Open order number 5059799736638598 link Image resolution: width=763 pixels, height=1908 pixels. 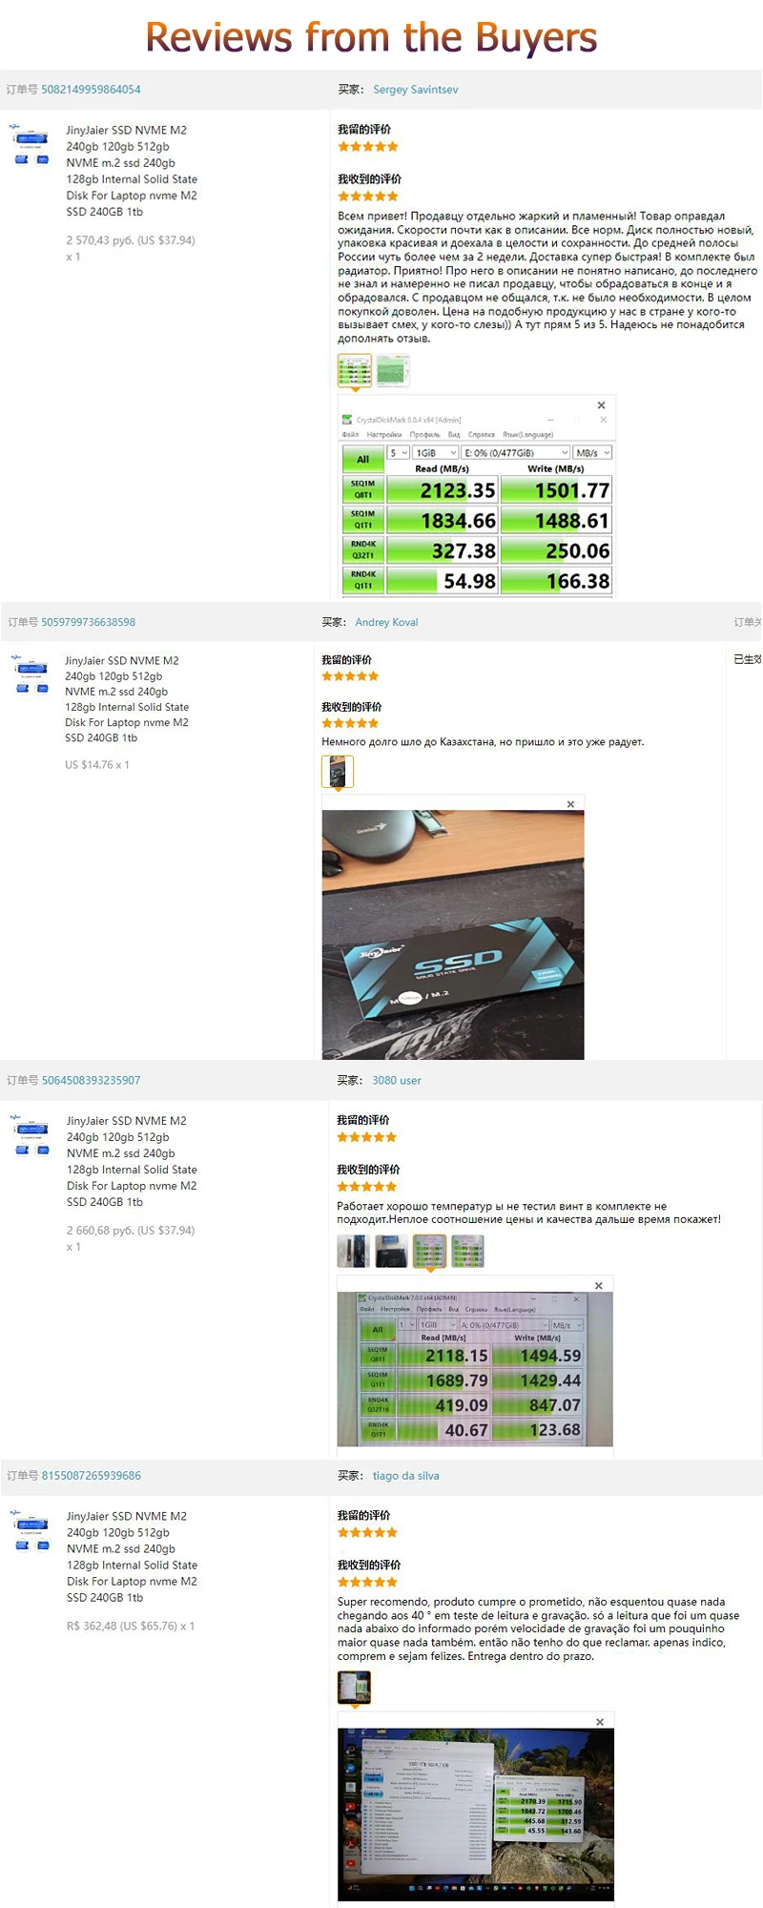click(x=88, y=622)
